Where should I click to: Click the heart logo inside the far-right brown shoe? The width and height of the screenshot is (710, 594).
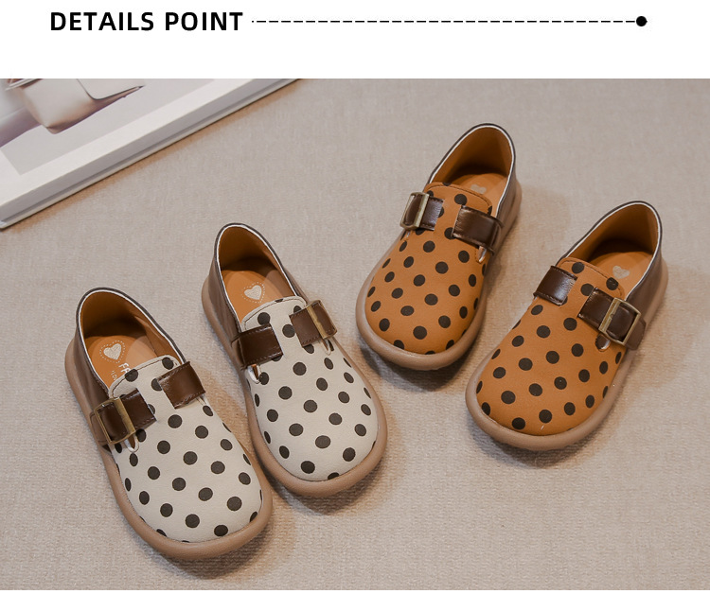(621, 272)
